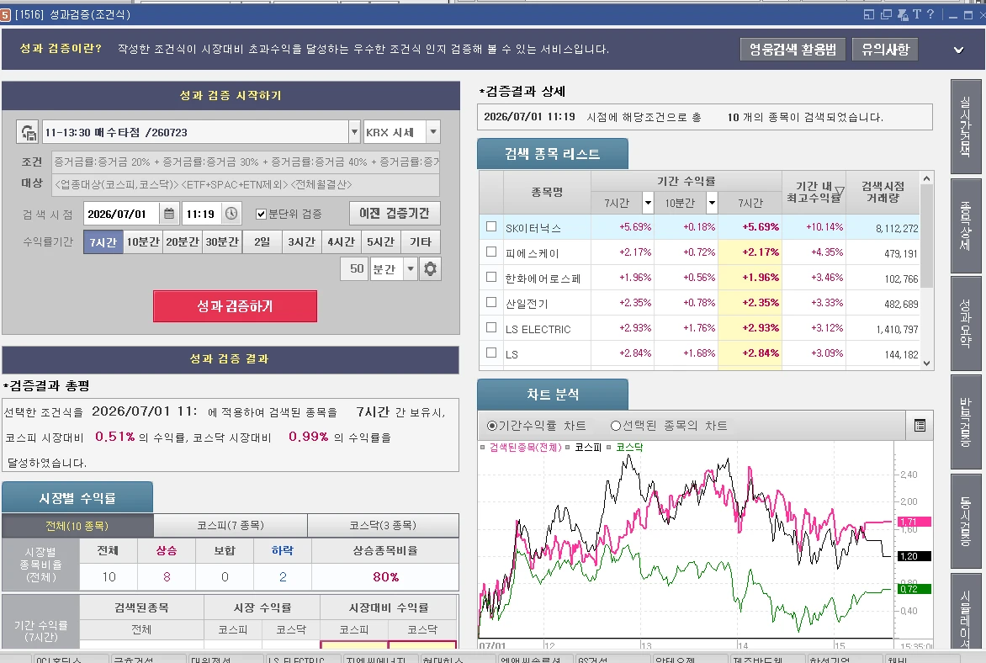Open the 분간 unit dropdown
This screenshot has width=986, height=663.
410,268
